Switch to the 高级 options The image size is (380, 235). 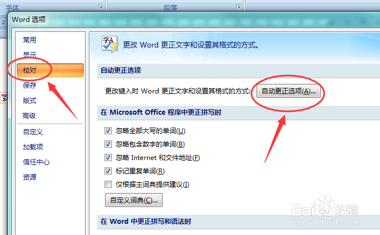[x=29, y=116]
